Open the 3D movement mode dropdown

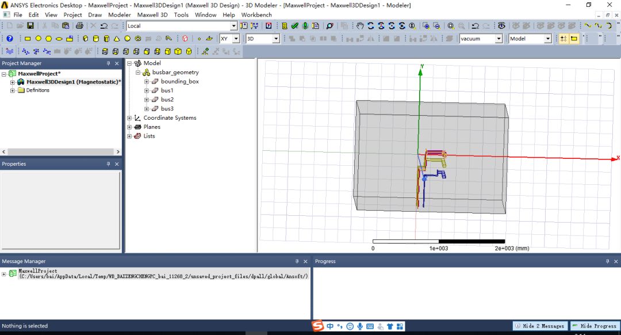[276, 39]
